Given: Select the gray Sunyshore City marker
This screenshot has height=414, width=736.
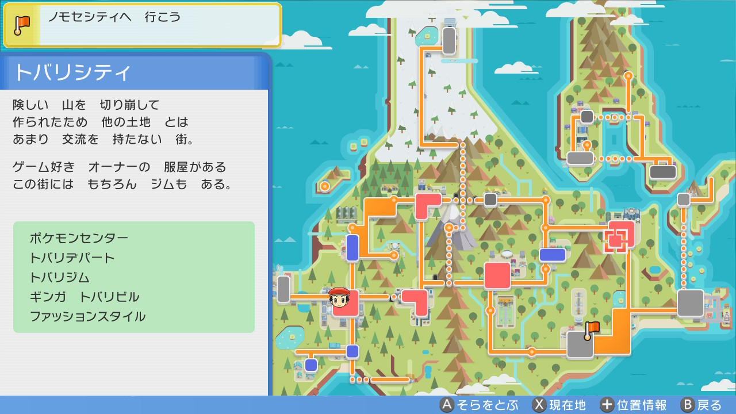Looking at the screenshot, I should click(x=691, y=303).
